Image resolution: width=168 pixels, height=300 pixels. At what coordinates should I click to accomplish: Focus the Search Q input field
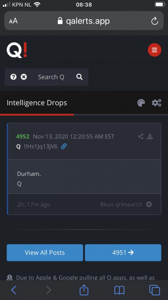point(51,77)
